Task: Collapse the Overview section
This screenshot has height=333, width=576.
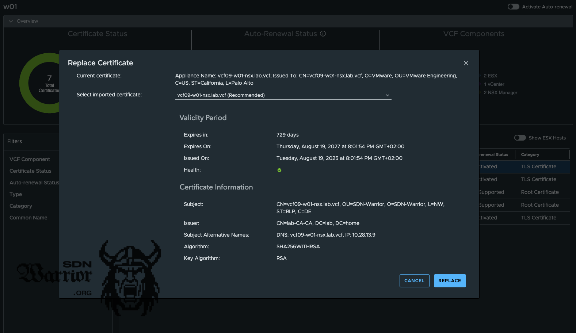Action: click(11, 21)
